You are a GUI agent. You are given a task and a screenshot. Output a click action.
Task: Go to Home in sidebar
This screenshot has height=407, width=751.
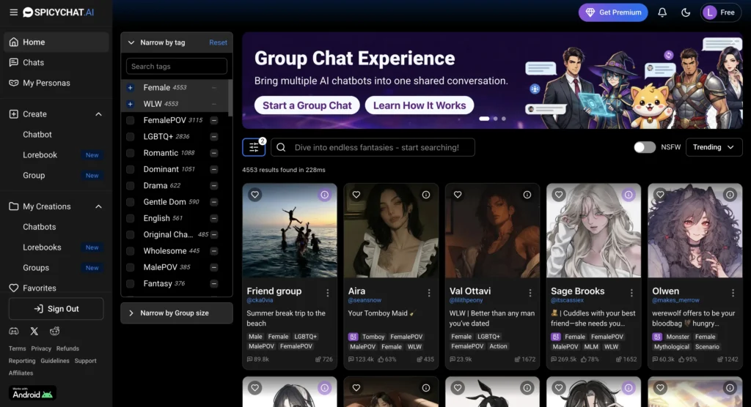tap(56, 42)
